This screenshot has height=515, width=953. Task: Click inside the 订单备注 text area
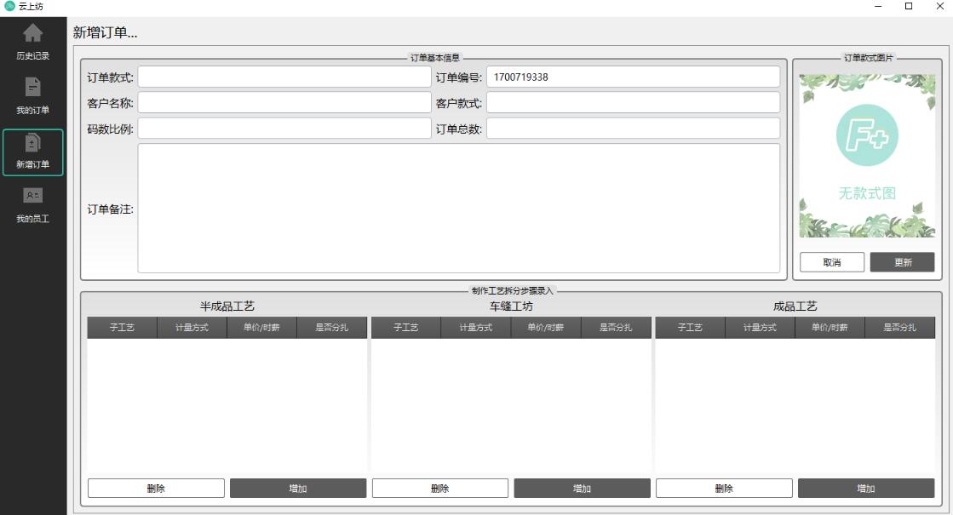[459, 209]
